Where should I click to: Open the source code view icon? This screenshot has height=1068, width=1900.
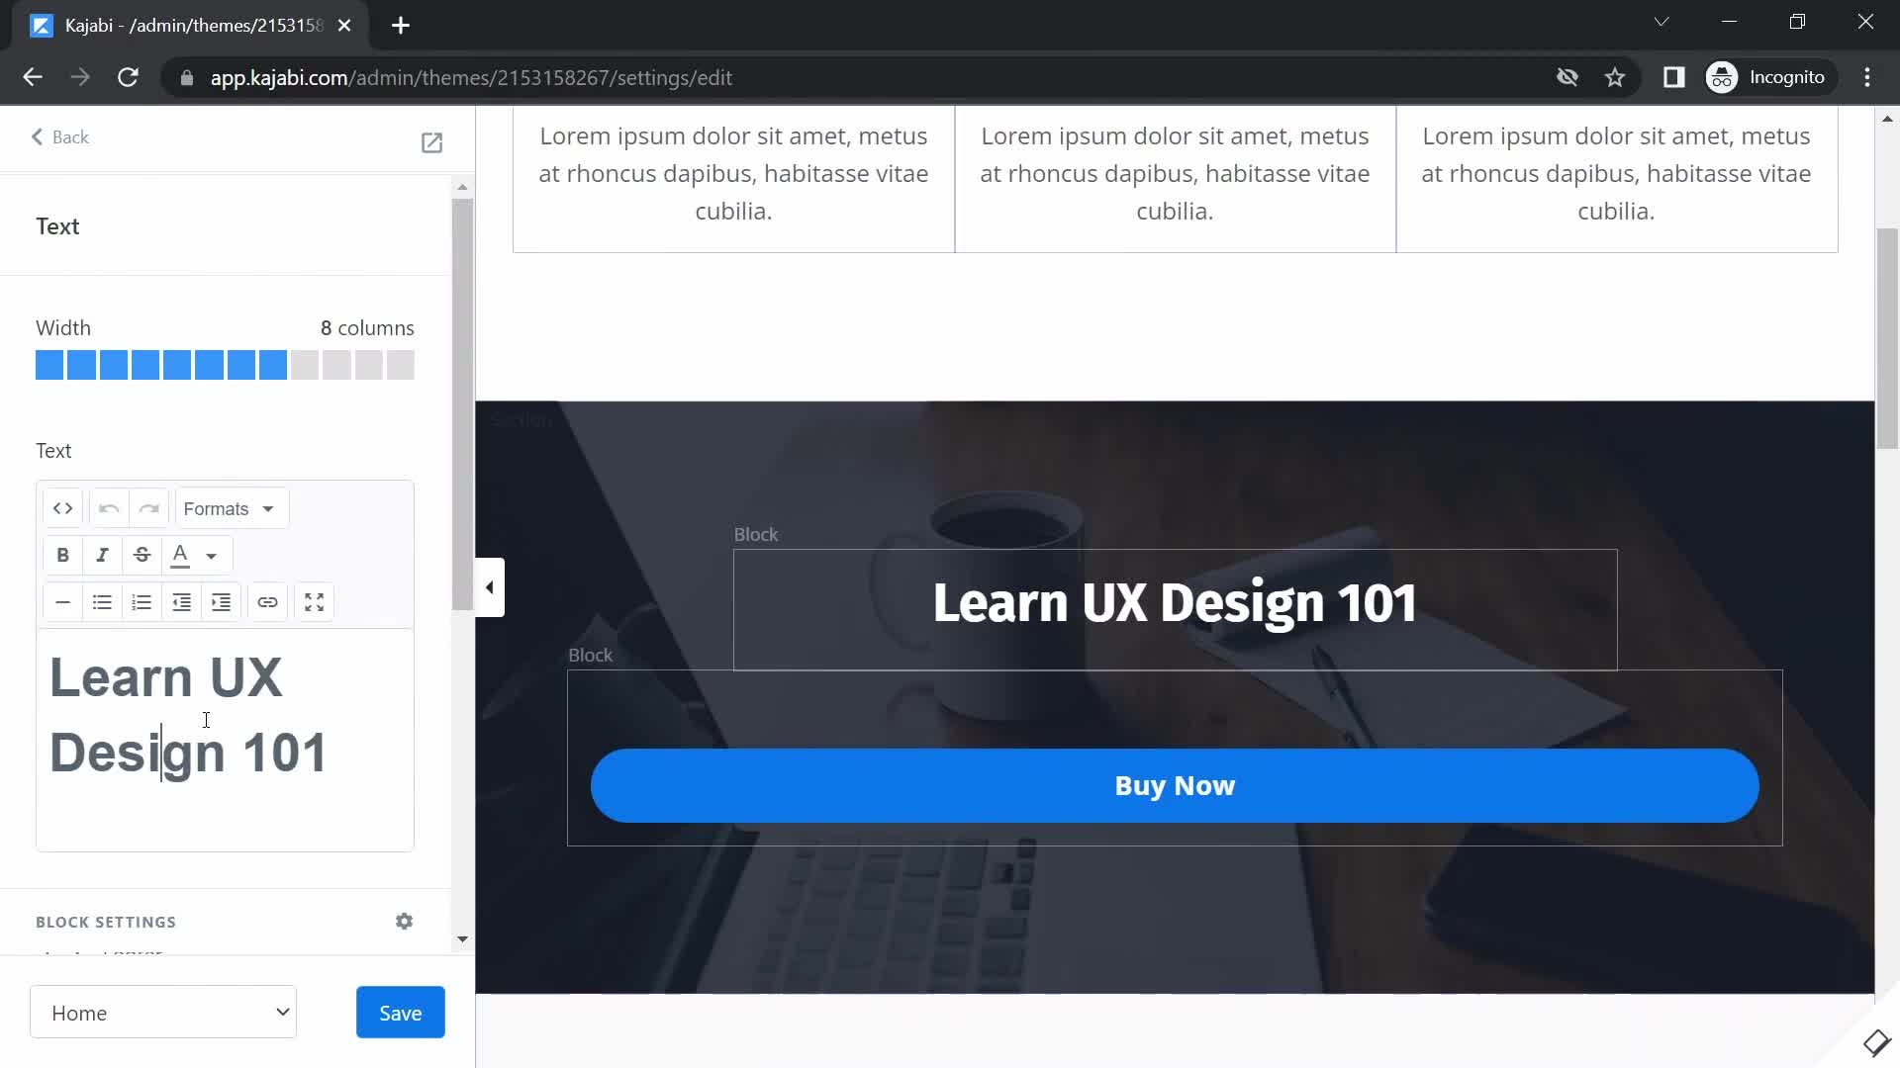62,508
